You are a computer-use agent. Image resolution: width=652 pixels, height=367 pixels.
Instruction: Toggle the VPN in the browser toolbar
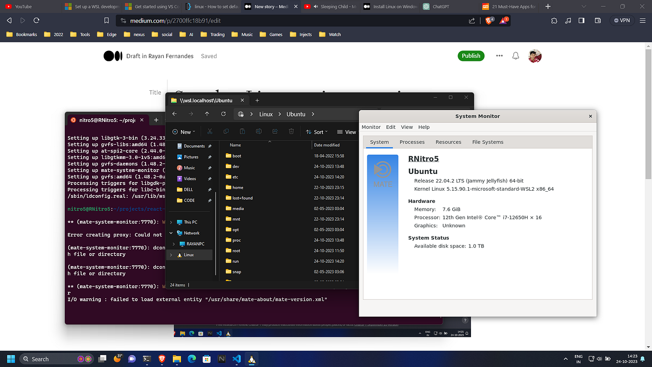point(622,20)
